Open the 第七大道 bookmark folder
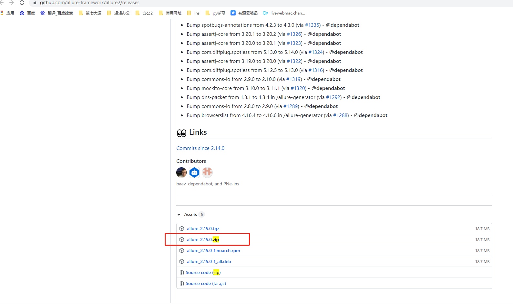Image resolution: width=513 pixels, height=304 pixels. [x=90, y=13]
